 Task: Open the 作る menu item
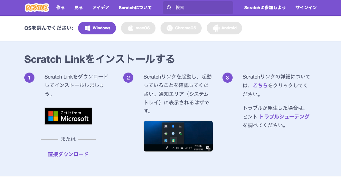pos(60,8)
